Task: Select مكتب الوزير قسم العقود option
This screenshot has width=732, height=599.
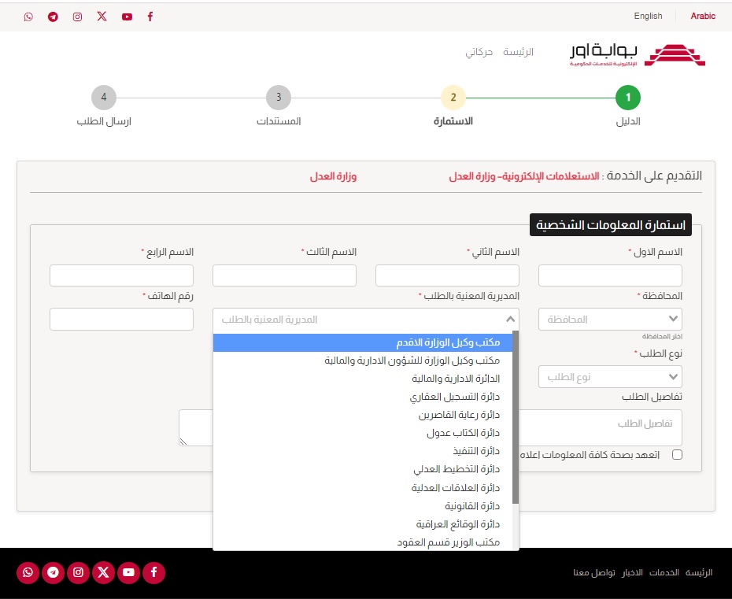Action: click(x=363, y=542)
